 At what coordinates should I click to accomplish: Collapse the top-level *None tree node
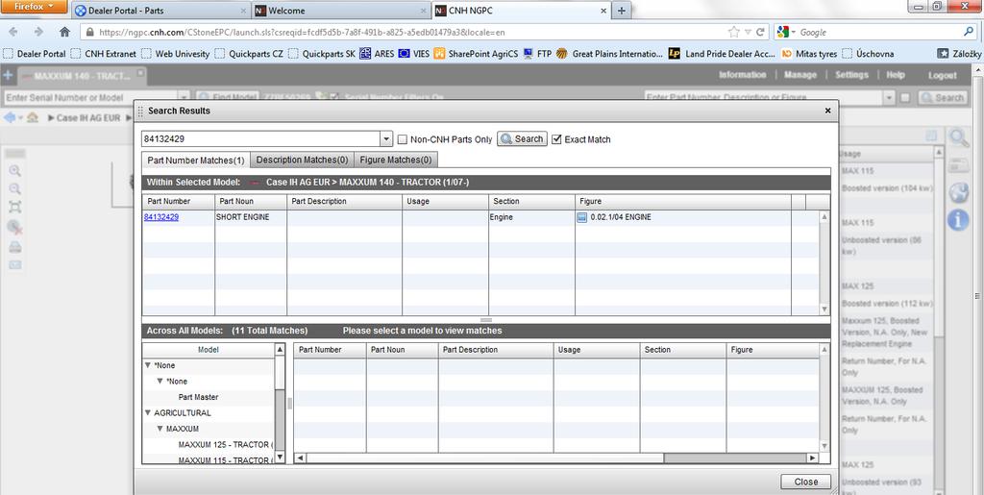tap(148, 365)
